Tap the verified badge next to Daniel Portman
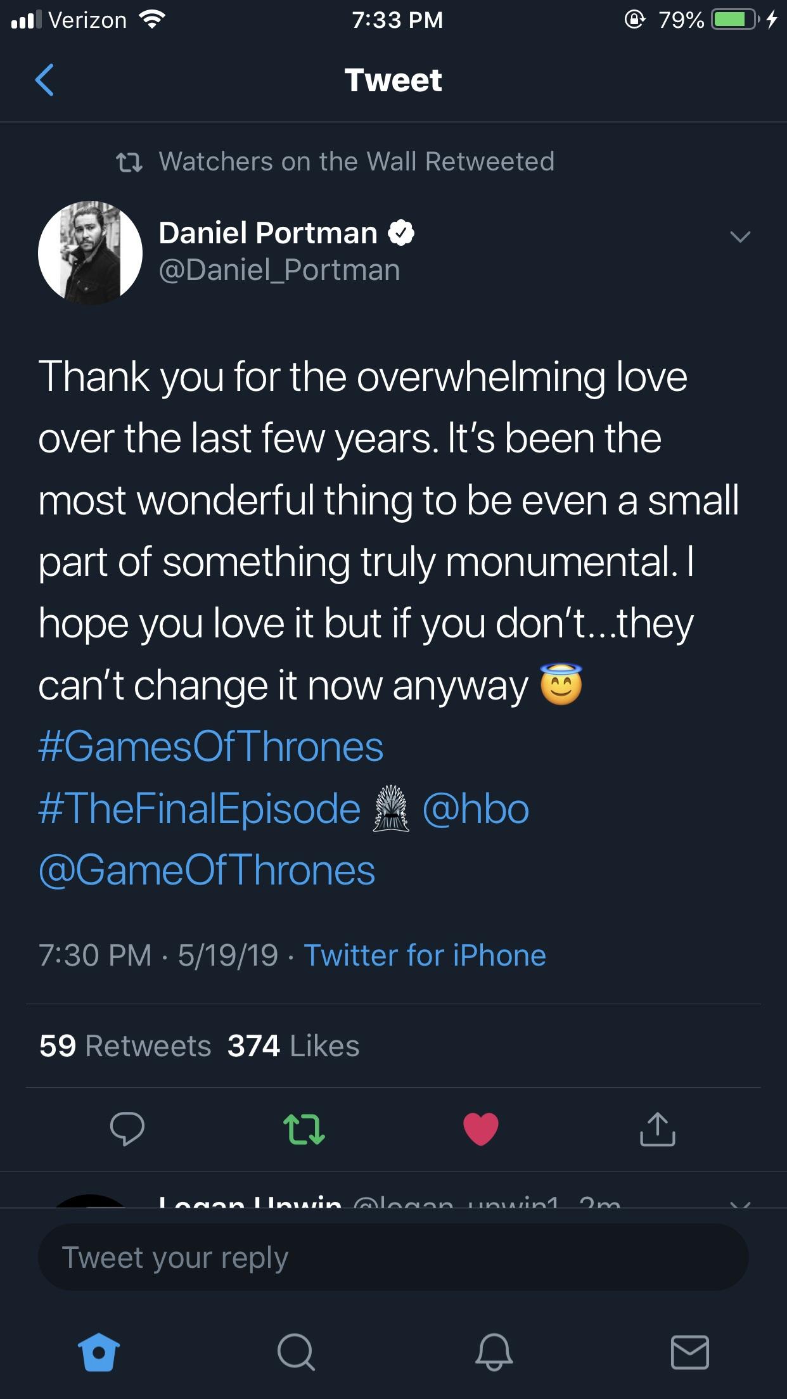 pyautogui.click(x=402, y=233)
